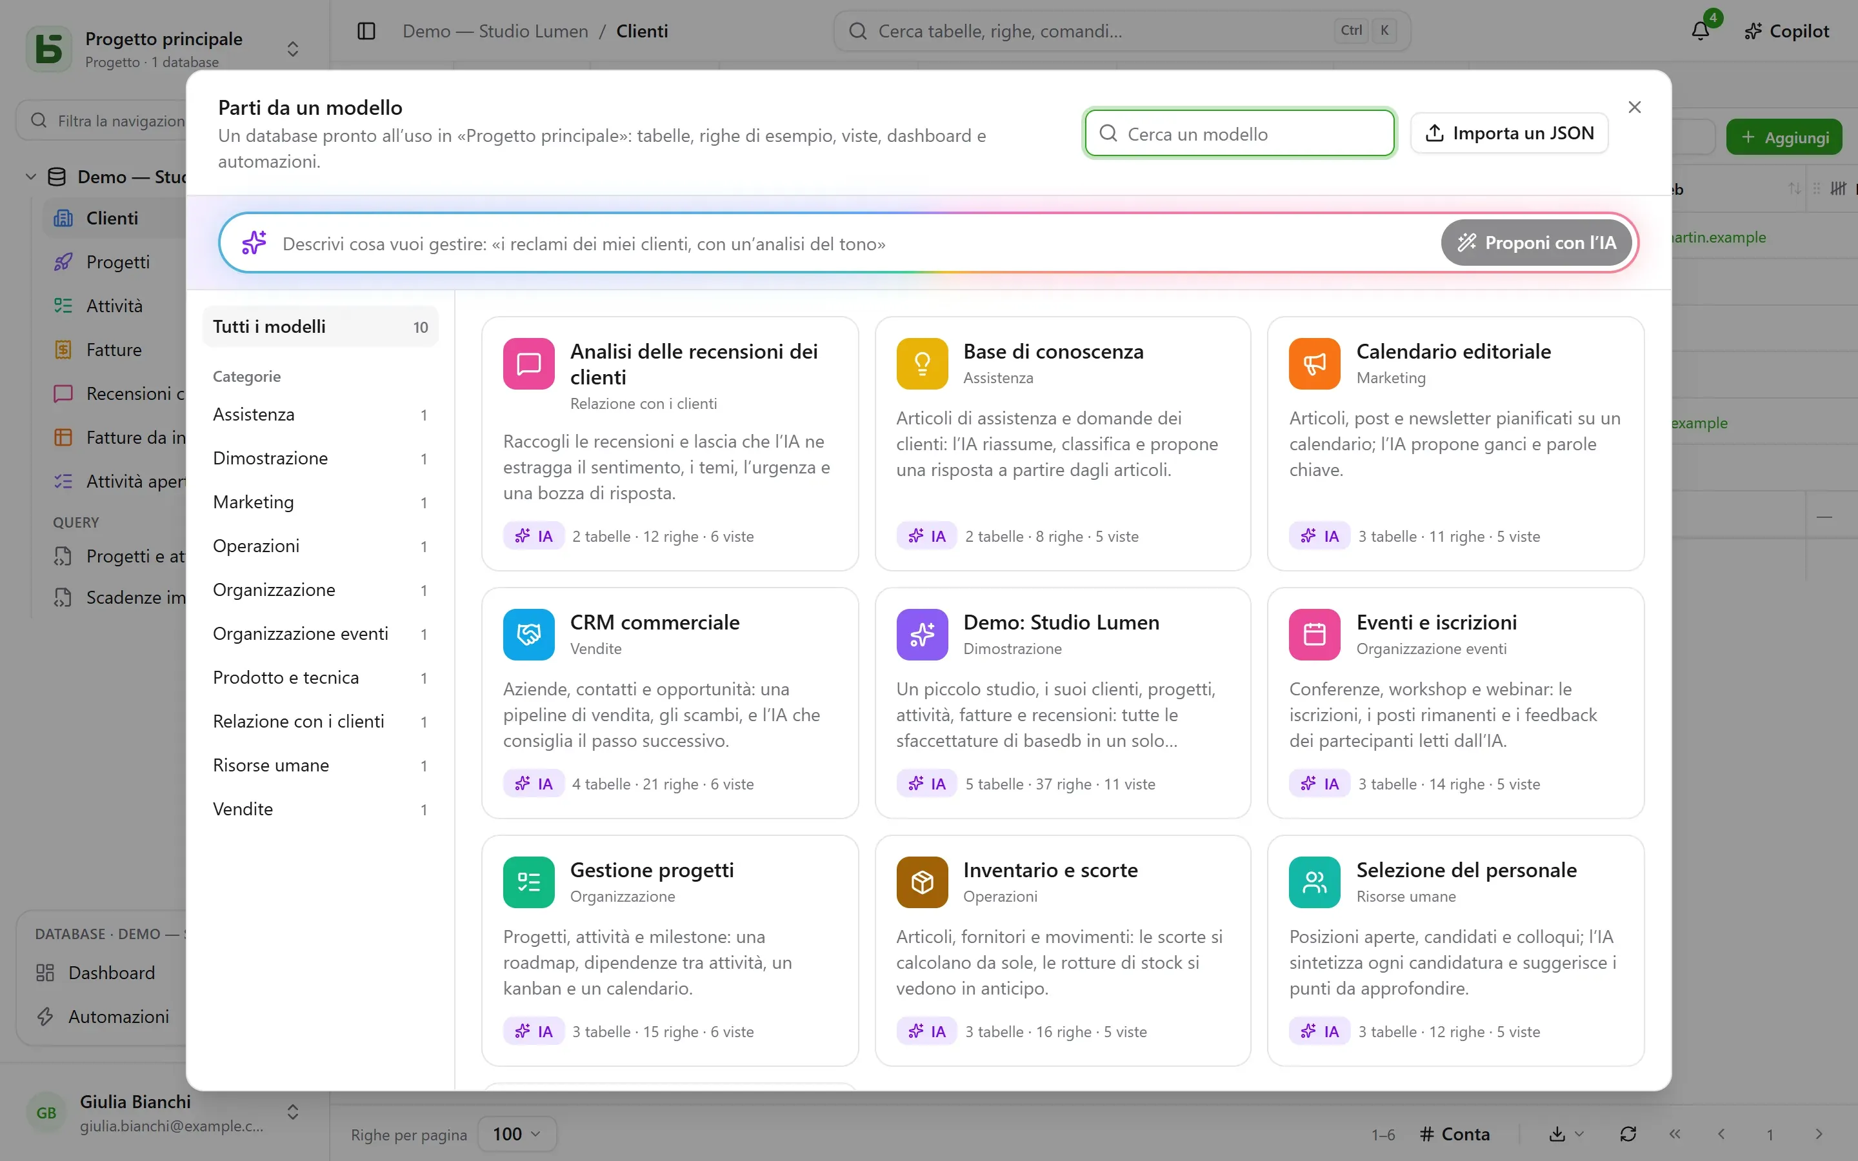Click the green checklist Gestione progetti icon
The image size is (1858, 1161).
pos(528,882)
